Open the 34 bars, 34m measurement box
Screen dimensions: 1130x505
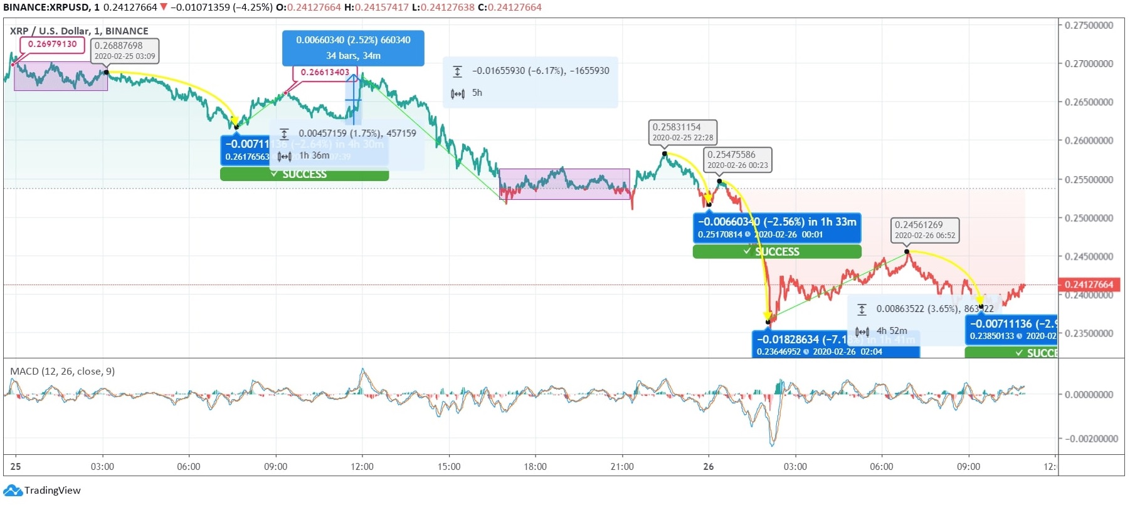click(x=353, y=48)
